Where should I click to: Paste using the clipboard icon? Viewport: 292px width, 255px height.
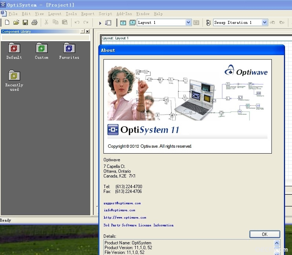pyautogui.click(x=65, y=22)
